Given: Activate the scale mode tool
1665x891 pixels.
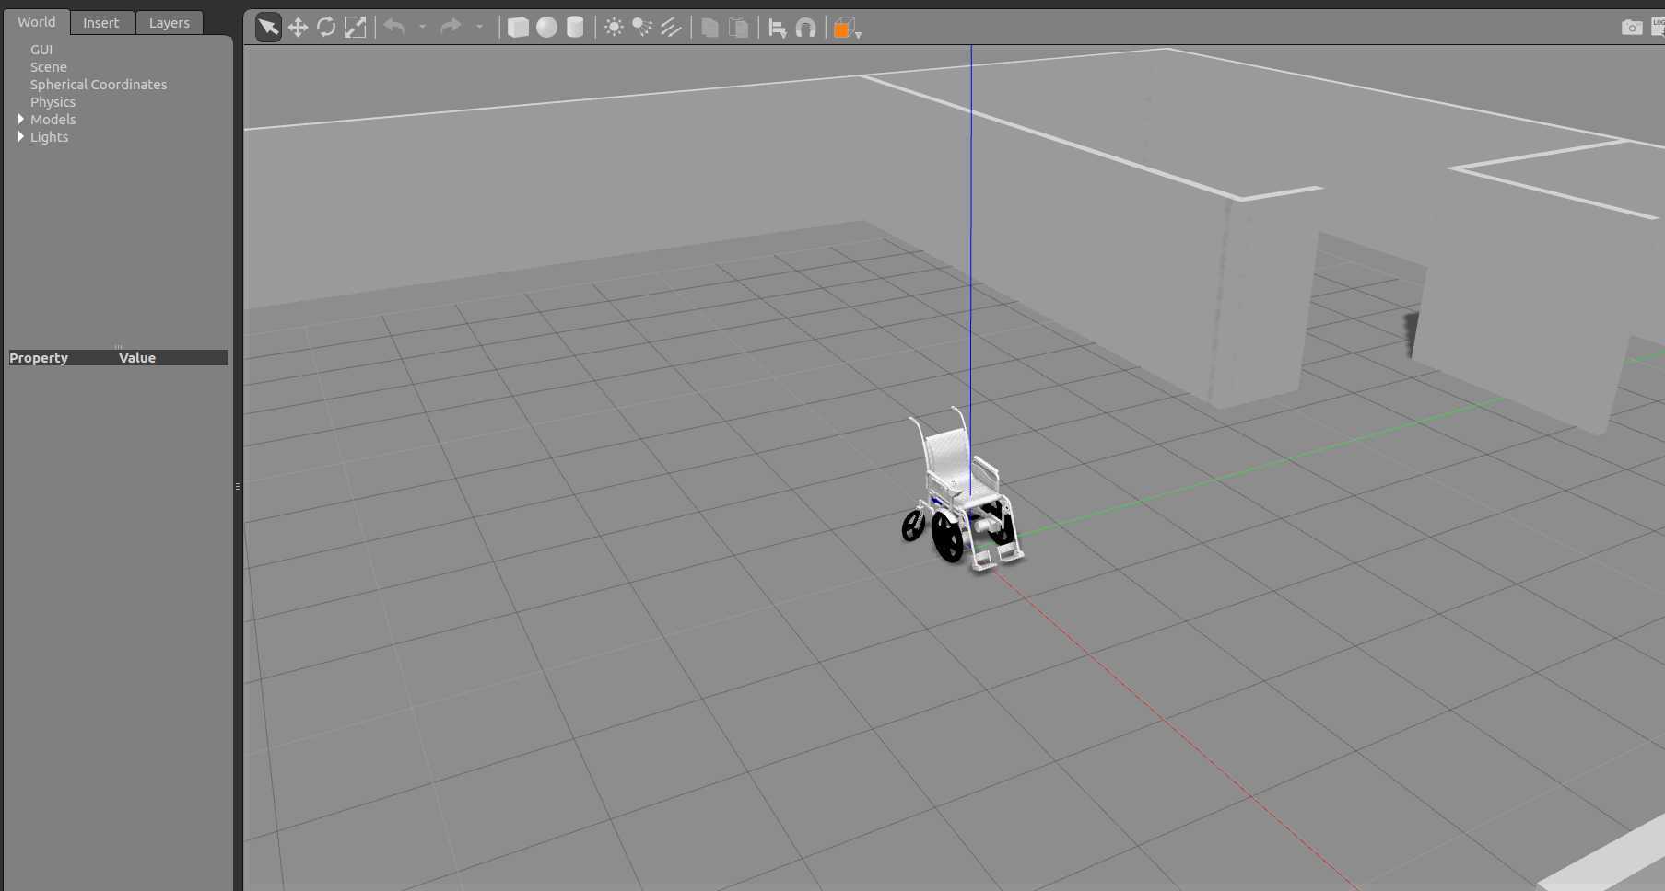Looking at the screenshot, I should tap(355, 28).
